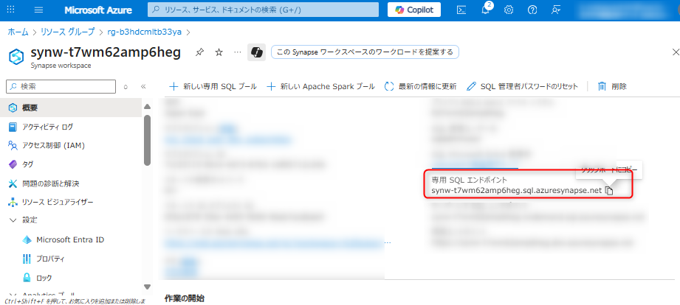Screen dimensions: 680x305
Task: Click the purple タグ tag icon
Action: pos(13,164)
